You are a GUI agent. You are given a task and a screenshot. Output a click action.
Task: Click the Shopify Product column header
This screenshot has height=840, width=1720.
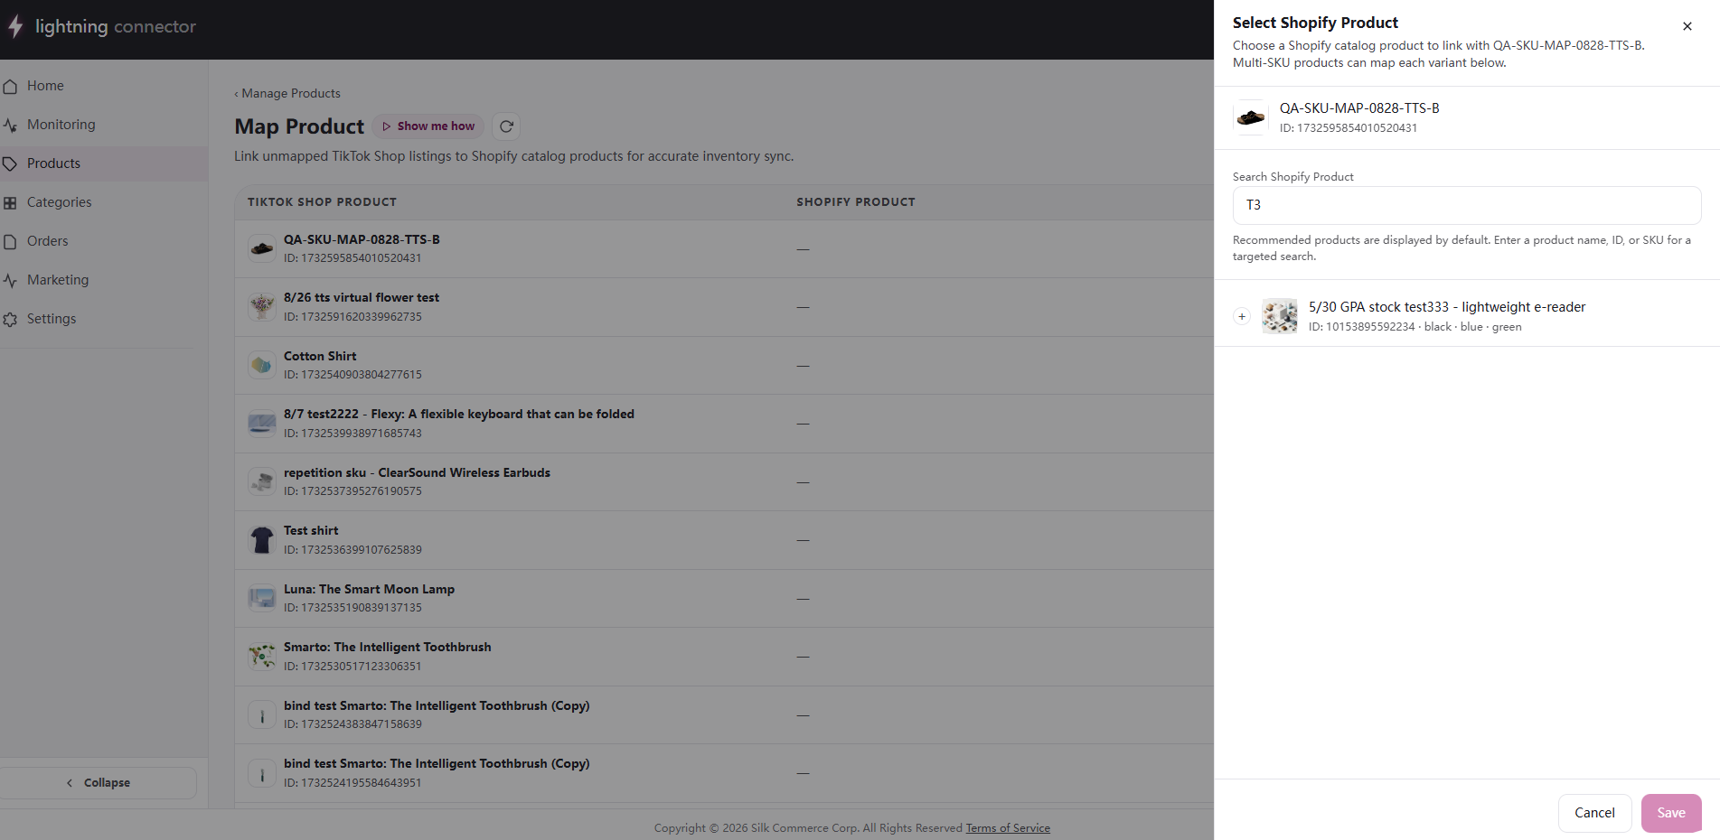tap(856, 202)
